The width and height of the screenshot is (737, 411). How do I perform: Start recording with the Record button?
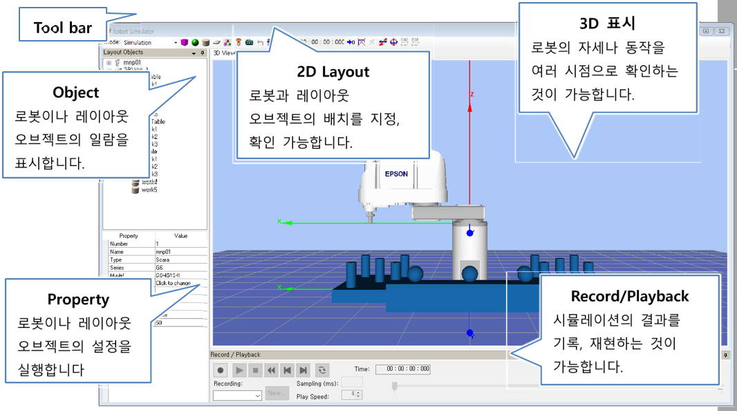coord(221,370)
